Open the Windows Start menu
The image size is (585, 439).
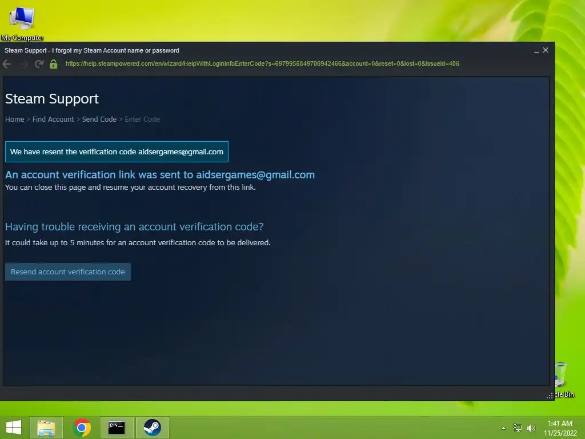click(14, 428)
